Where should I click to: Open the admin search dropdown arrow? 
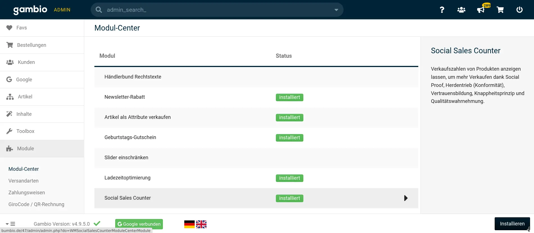coord(336,10)
